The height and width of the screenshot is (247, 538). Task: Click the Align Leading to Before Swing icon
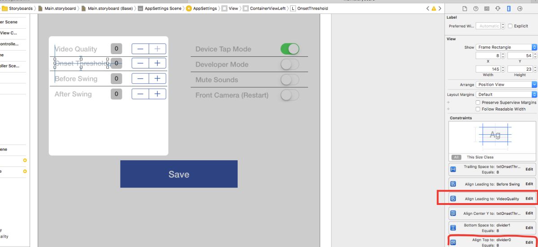[x=453, y=184]
